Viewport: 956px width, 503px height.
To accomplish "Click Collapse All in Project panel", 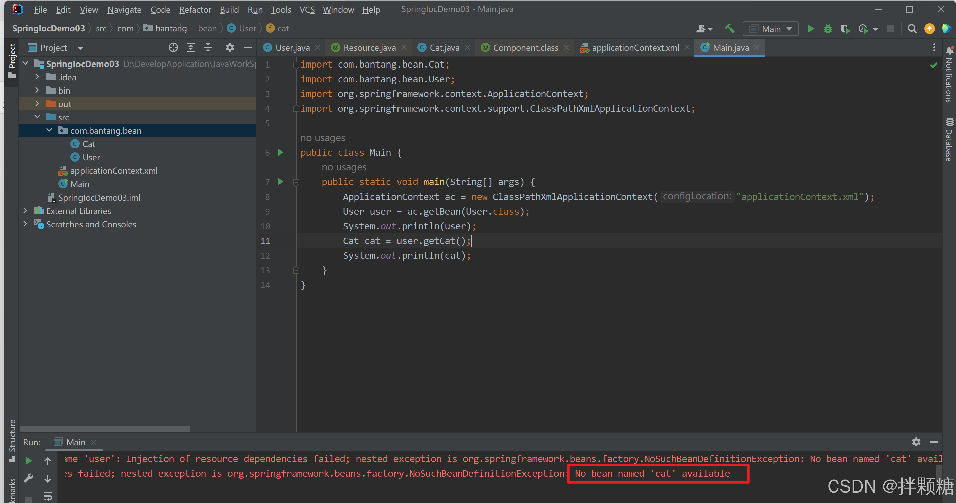I will [x=208, y=47].
